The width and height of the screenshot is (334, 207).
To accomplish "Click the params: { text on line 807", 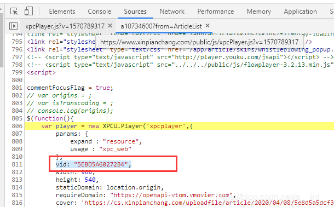I will (72, 134).
